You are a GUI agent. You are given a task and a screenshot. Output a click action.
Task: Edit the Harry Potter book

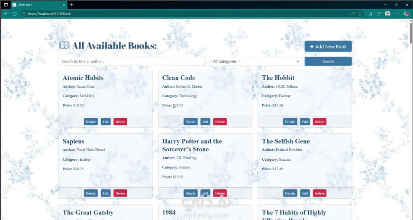(x=206, y=193)
